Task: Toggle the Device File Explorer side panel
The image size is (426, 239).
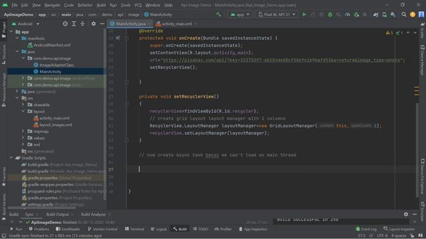Action: click(x=423, y=177)
